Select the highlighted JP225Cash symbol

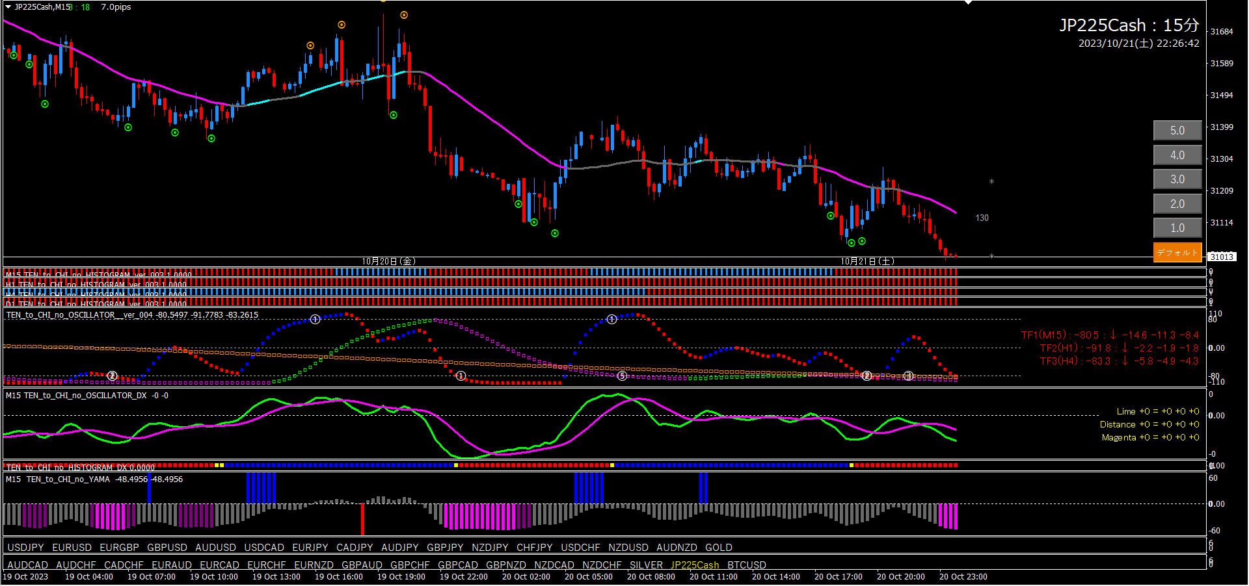(x=695, y=565)
